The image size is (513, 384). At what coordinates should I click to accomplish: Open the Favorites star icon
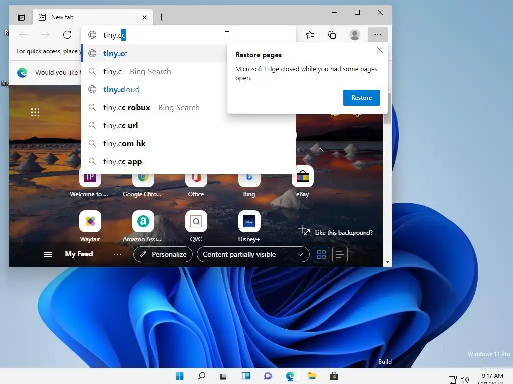pos(310,35)
